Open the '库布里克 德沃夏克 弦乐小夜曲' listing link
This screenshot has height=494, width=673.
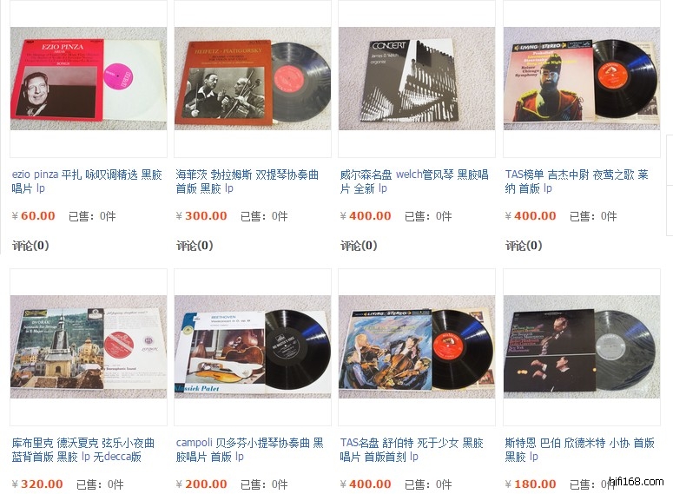pyautogui.click(x=82, y=450)
